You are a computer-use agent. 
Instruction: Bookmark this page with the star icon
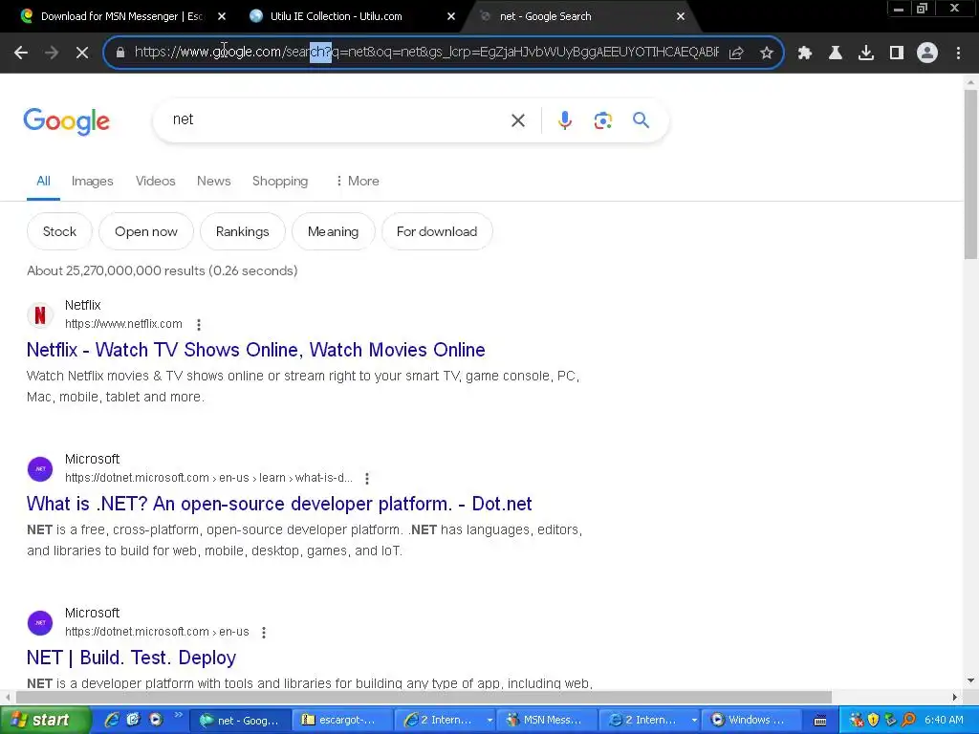pyautogui.click(x=767, y=54)
